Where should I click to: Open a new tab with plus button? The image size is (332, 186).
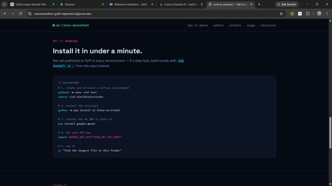point(259,4)
